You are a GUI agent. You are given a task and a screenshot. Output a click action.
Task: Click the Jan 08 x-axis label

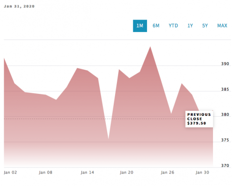click(x=45, y=173)
